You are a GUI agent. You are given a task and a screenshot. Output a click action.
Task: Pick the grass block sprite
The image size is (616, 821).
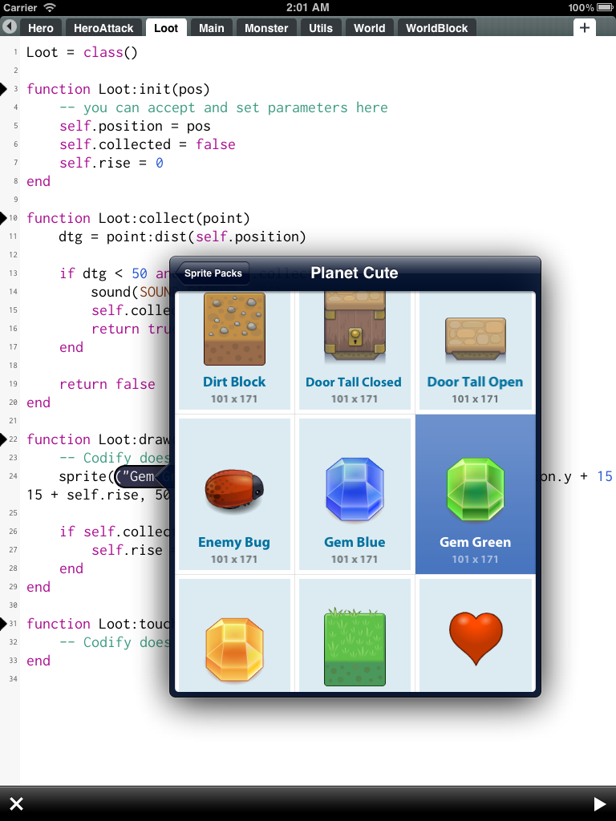click(x=354, y=635)
